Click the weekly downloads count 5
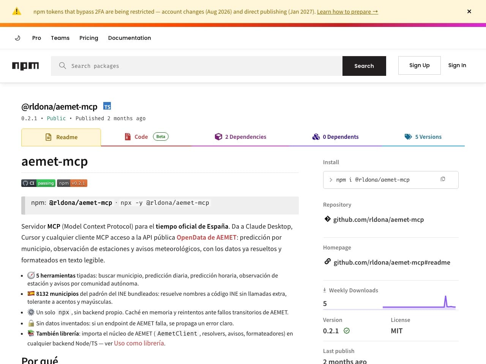Screen dimensions: 486x364 pyautogui.click(x=325, y=303)
